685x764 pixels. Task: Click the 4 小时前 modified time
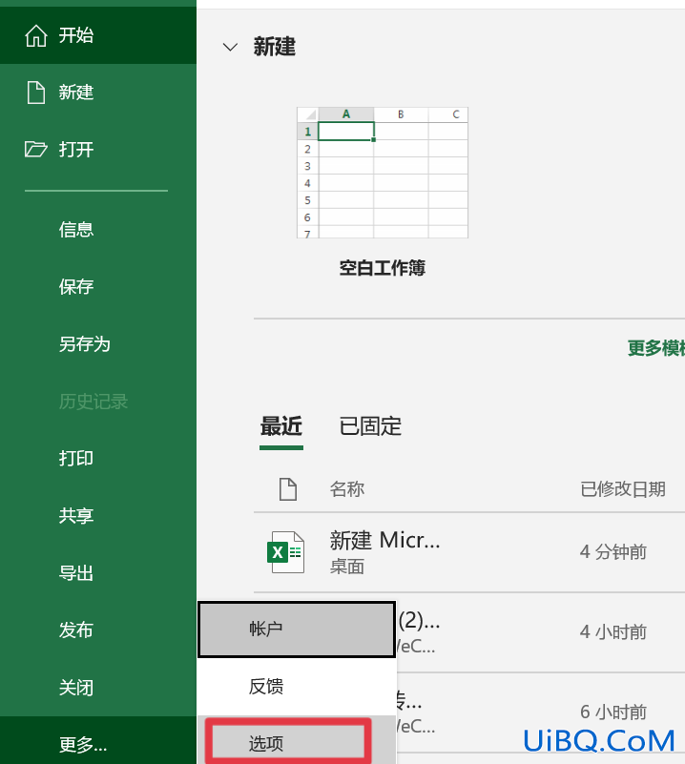(x=612, y=632)
